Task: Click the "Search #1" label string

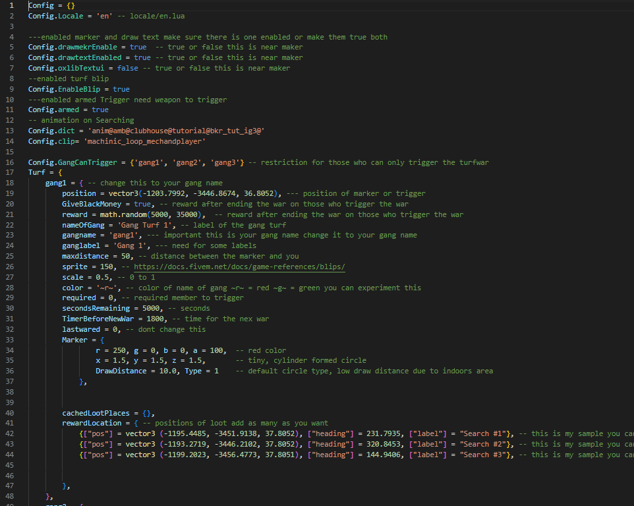Action: click(x=483, y=434)
